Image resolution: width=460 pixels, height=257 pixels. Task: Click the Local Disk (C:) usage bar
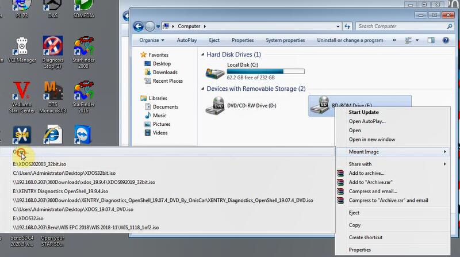coord(266,71)
